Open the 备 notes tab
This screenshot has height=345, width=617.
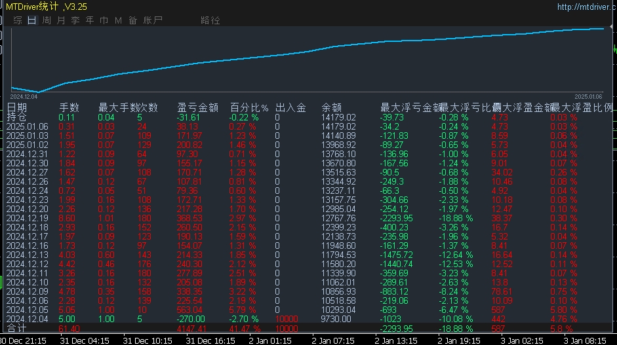pos(132,20)
